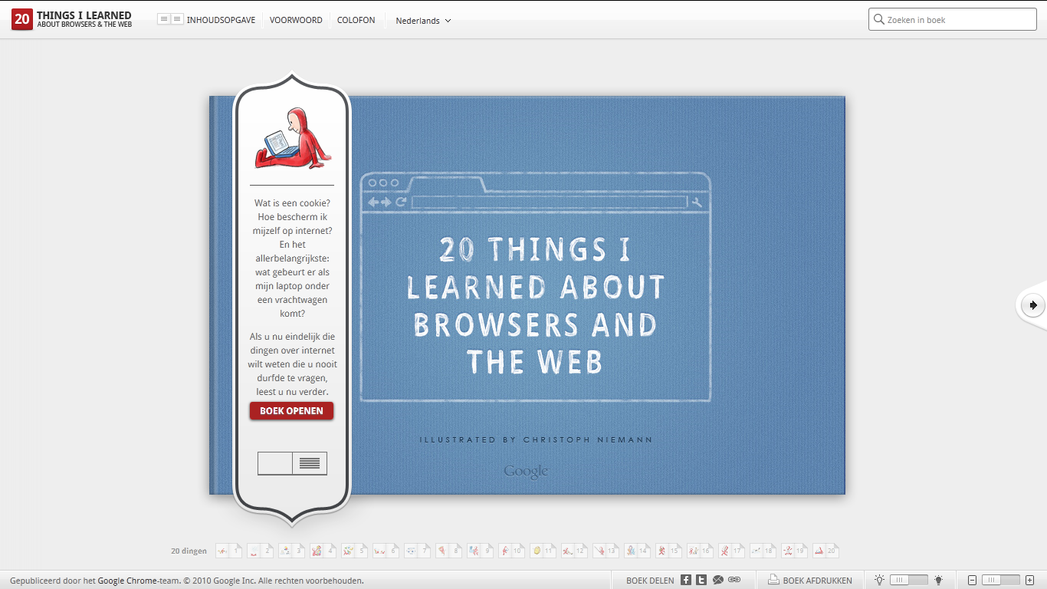The image size is (1047, 589).
Task: Select the blank single-page view option
Action: click(x=275, y=463)
